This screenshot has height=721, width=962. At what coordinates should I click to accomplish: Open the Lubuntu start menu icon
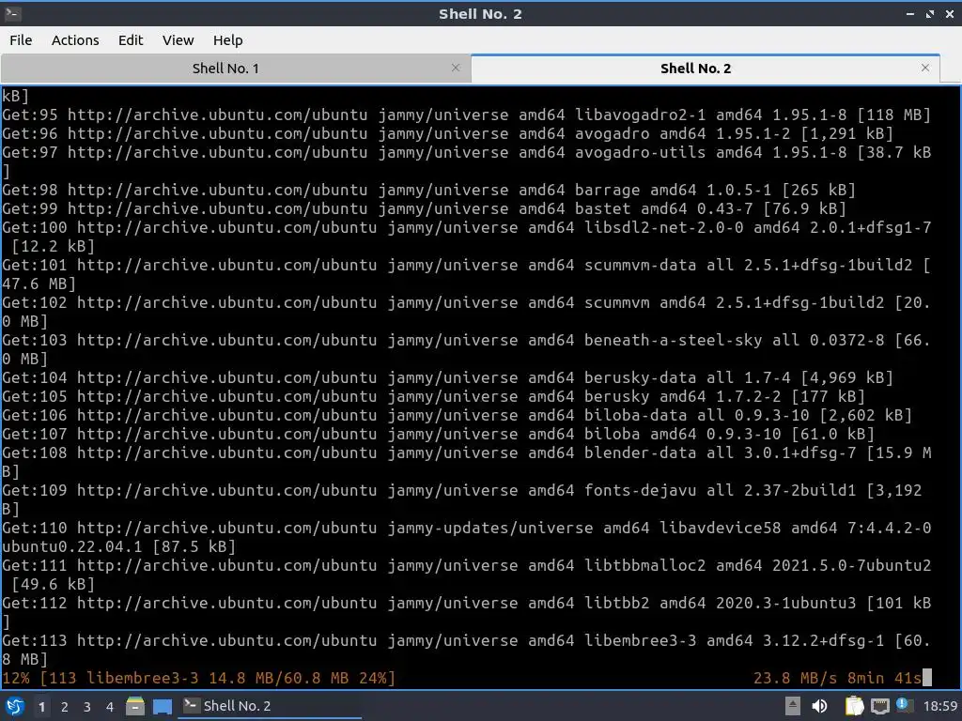pos(14,706)
